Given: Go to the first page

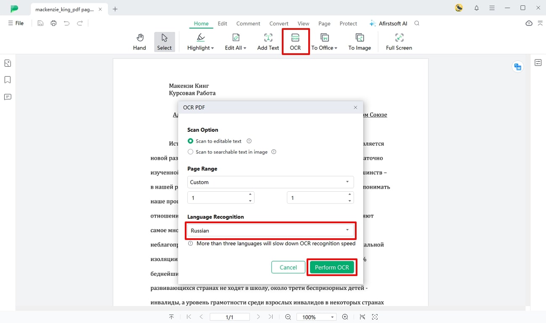Looking at the screenshot, I should click(189, 317).
